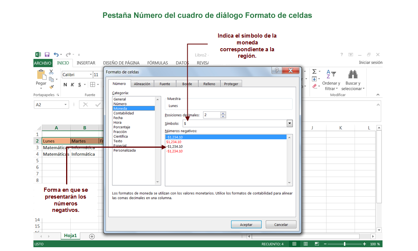Switch to the INSERTAR ribbon tab
The height and width of the screenshot is (251, 418).
point(86,63)
